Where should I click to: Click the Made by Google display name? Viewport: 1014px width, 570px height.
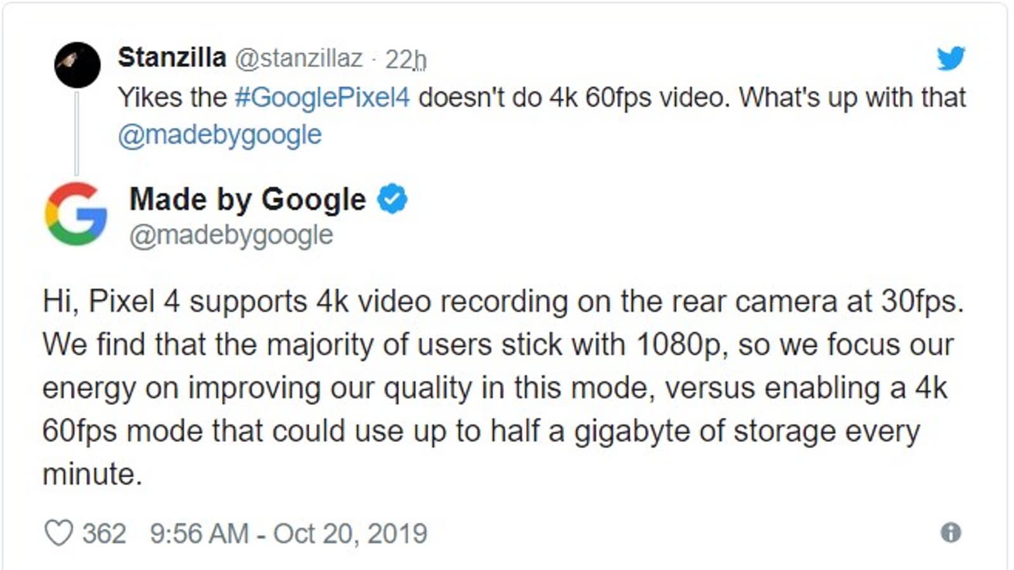(248, 199)
